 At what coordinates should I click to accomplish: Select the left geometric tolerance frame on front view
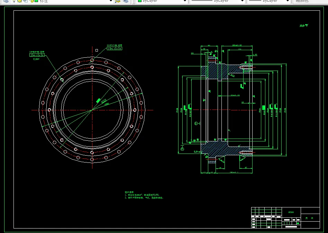point(37,55)
